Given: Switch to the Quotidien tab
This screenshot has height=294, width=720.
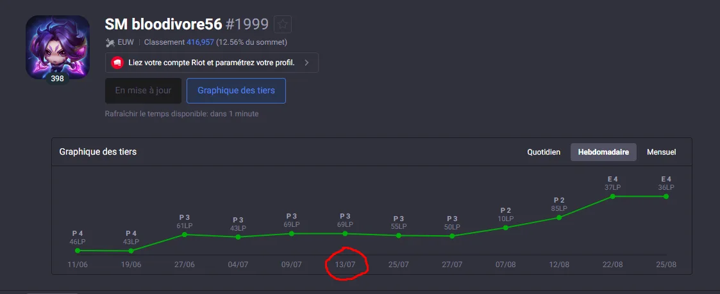Looking at the screenshot, I should pyautogui.click(x=544, y=152).
